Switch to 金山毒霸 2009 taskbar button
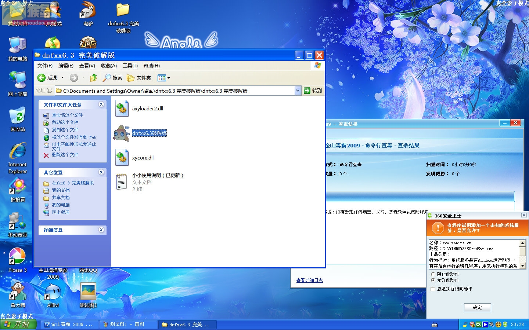 coord(69,324)
